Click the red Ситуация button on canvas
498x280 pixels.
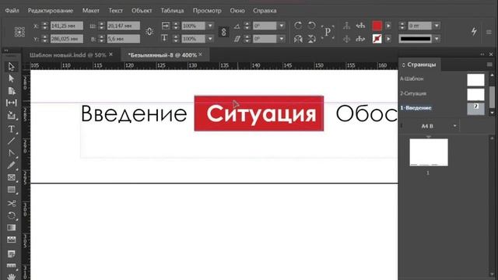(259, 114)
